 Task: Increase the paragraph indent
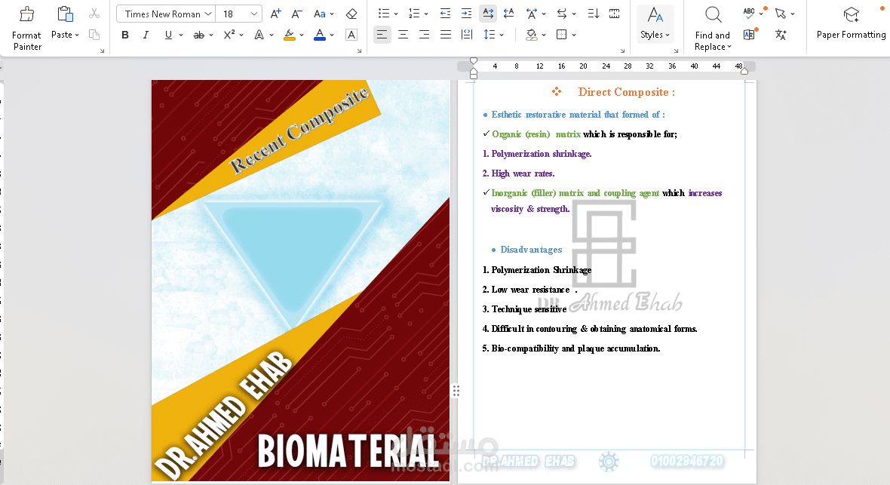click(467, 14)
